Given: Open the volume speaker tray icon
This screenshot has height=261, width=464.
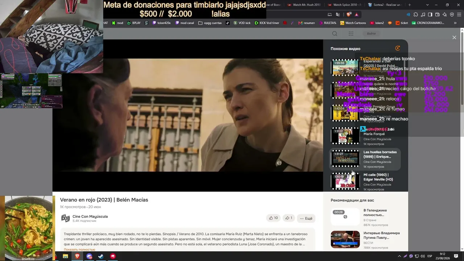Looking at the screenshot, I should click(422, 256).
